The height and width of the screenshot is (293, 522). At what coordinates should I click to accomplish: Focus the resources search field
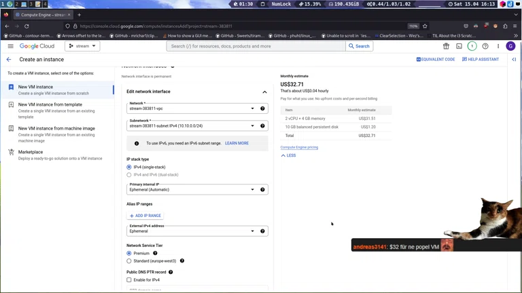256,46
